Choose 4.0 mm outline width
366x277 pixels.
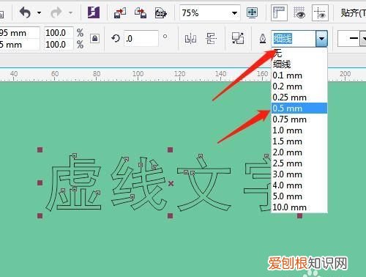[299, 185]
